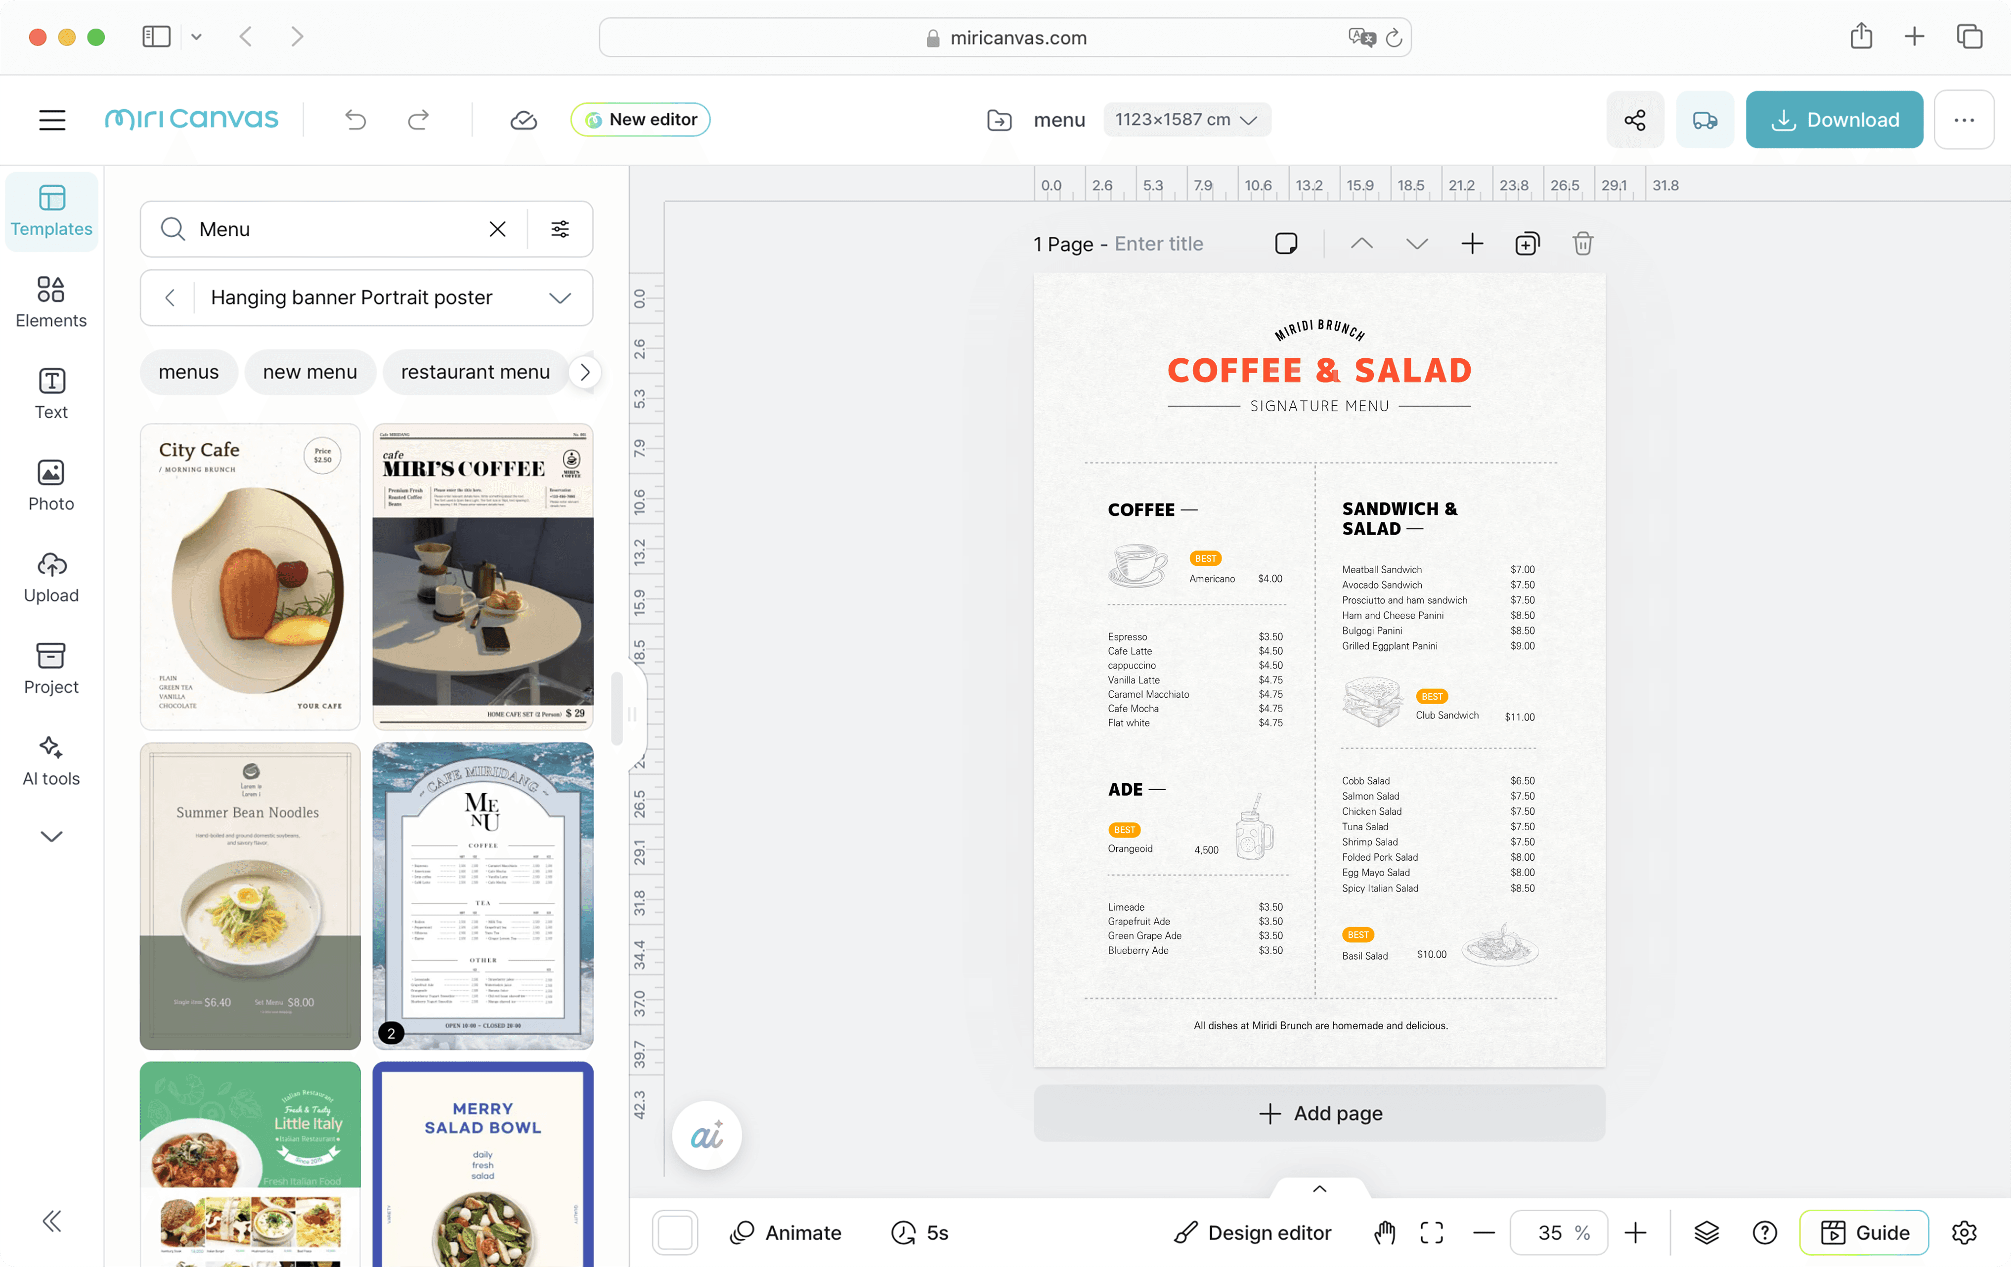
Task: Open the Upload panel
Action: tap(51, 576)
